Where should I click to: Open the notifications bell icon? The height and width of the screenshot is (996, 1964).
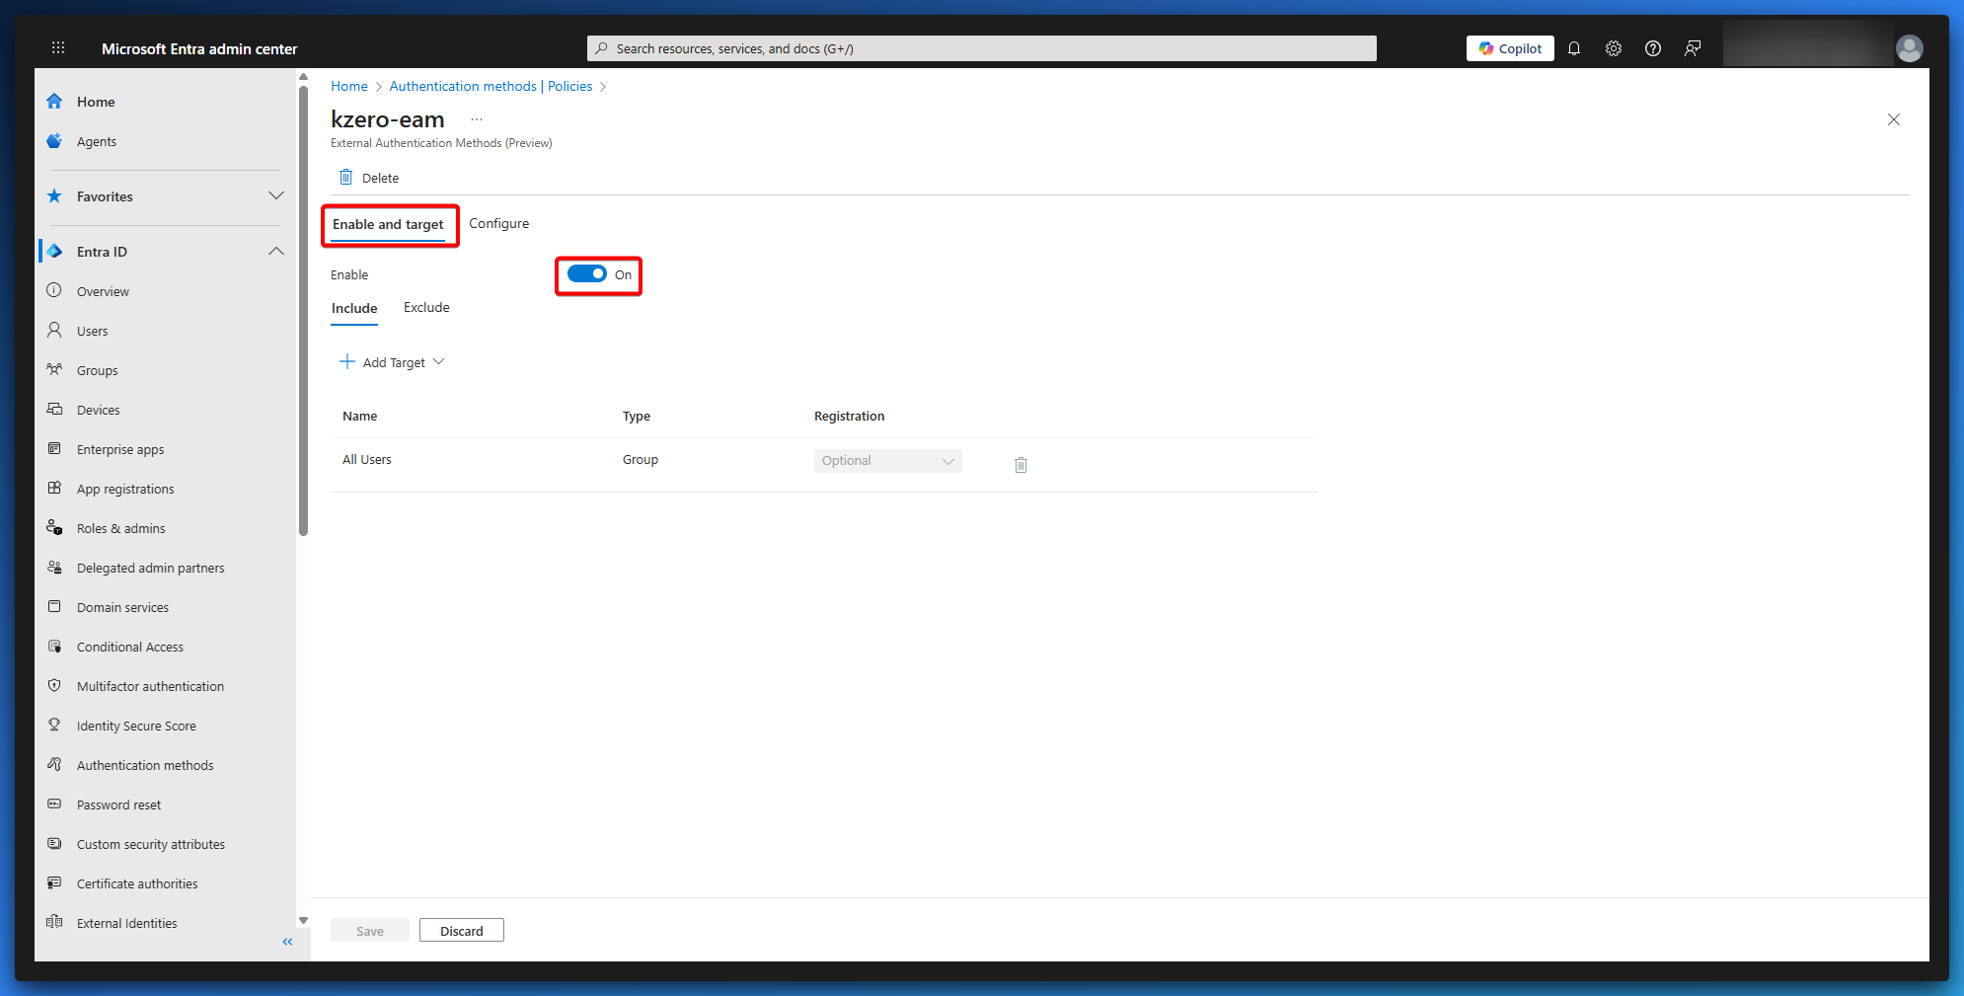tap(1574, 48)
